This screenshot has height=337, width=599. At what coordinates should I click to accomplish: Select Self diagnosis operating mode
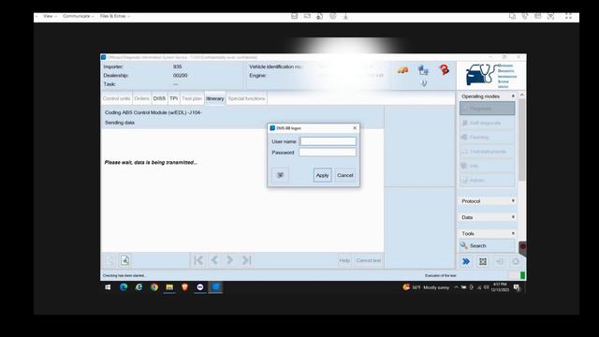[487, 123]
